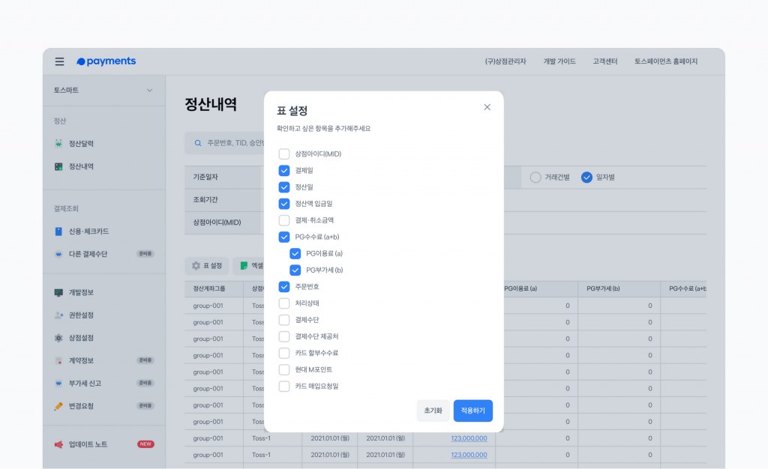Click the 권한설정 user icon
The image size is (768, 469).
click(58, 315)
